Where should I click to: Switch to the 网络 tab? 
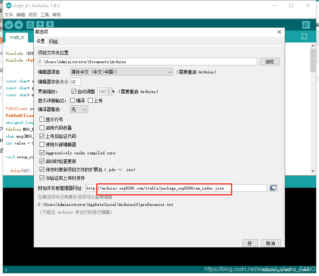(53, 42)
